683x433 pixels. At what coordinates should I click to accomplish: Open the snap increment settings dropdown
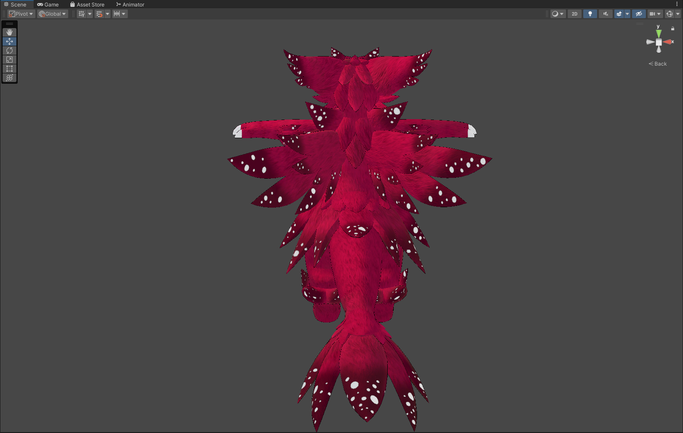[x=120, y=14]
